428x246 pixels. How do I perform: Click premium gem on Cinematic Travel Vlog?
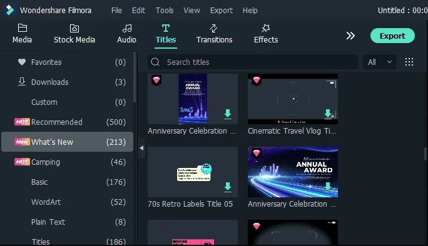point(257,80)
